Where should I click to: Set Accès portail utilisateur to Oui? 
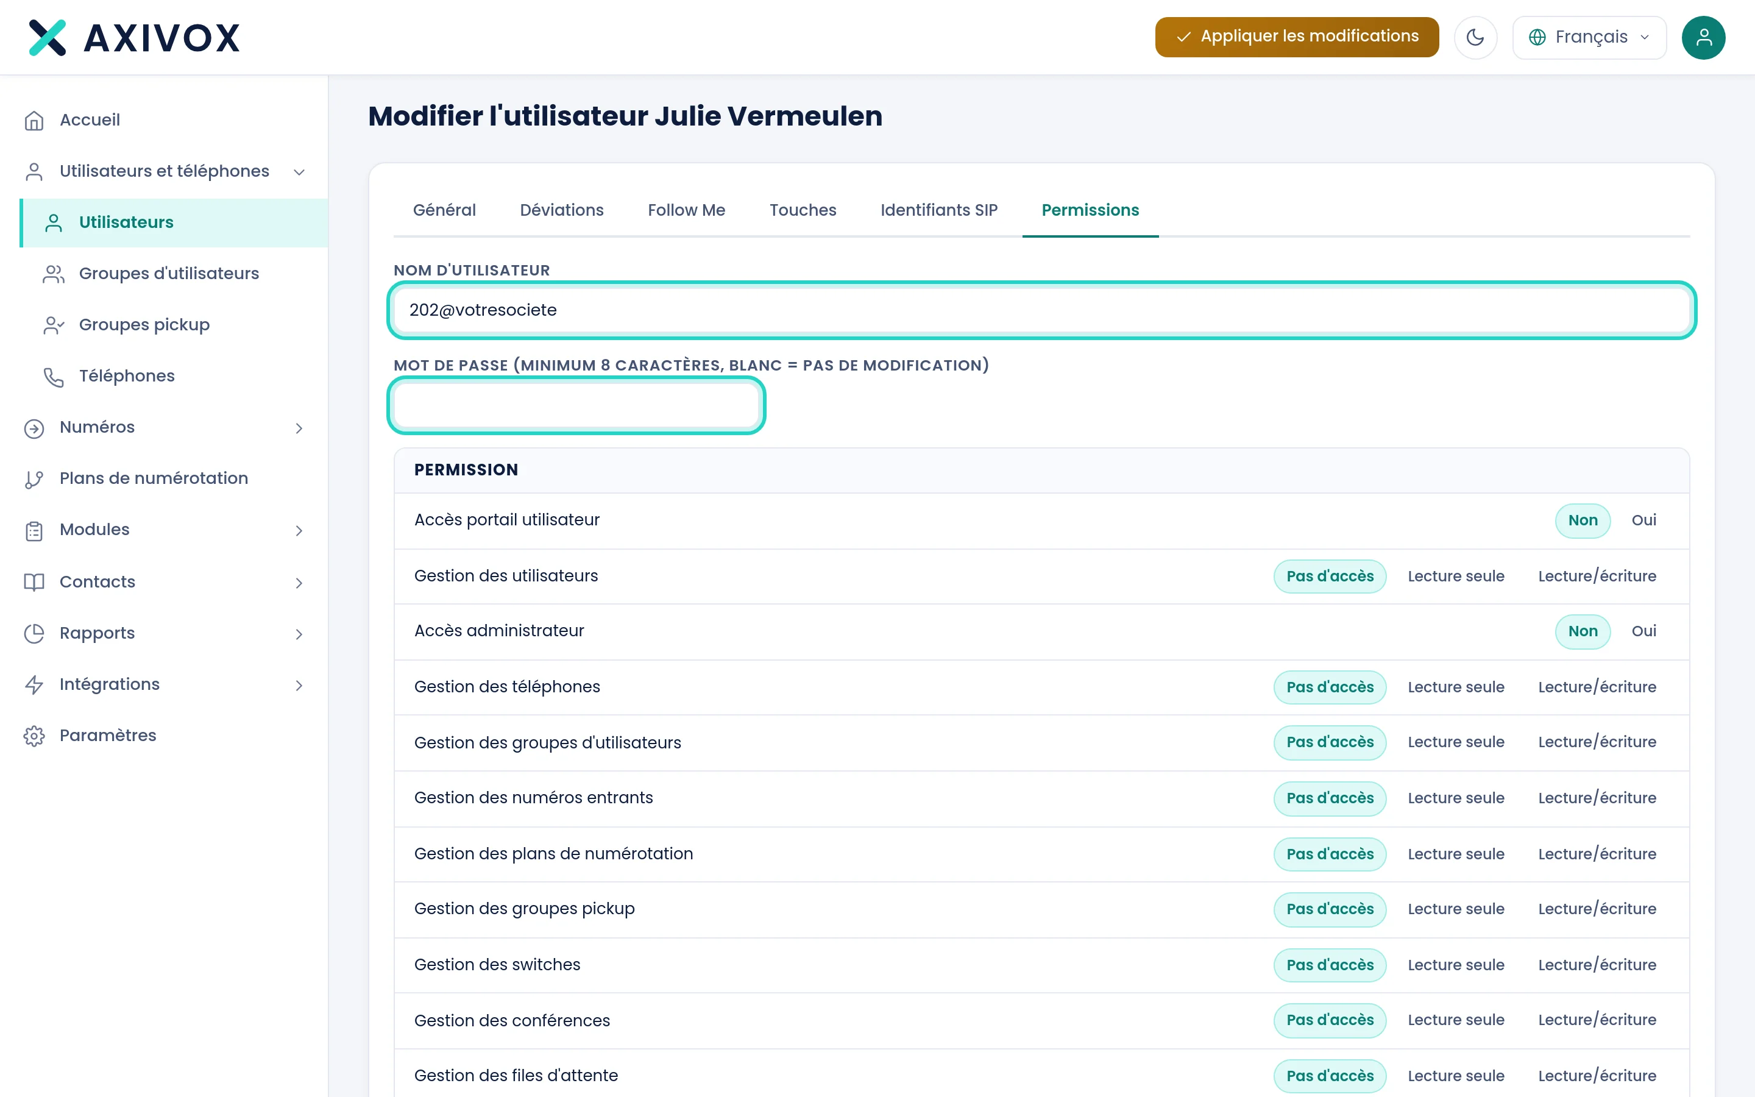(1643, 520)
